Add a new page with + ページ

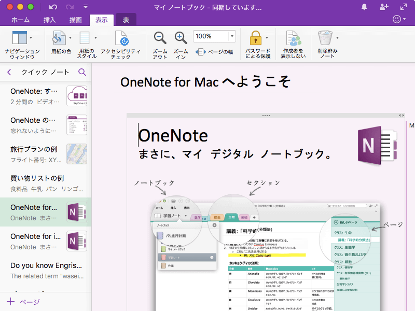(23, 302)
